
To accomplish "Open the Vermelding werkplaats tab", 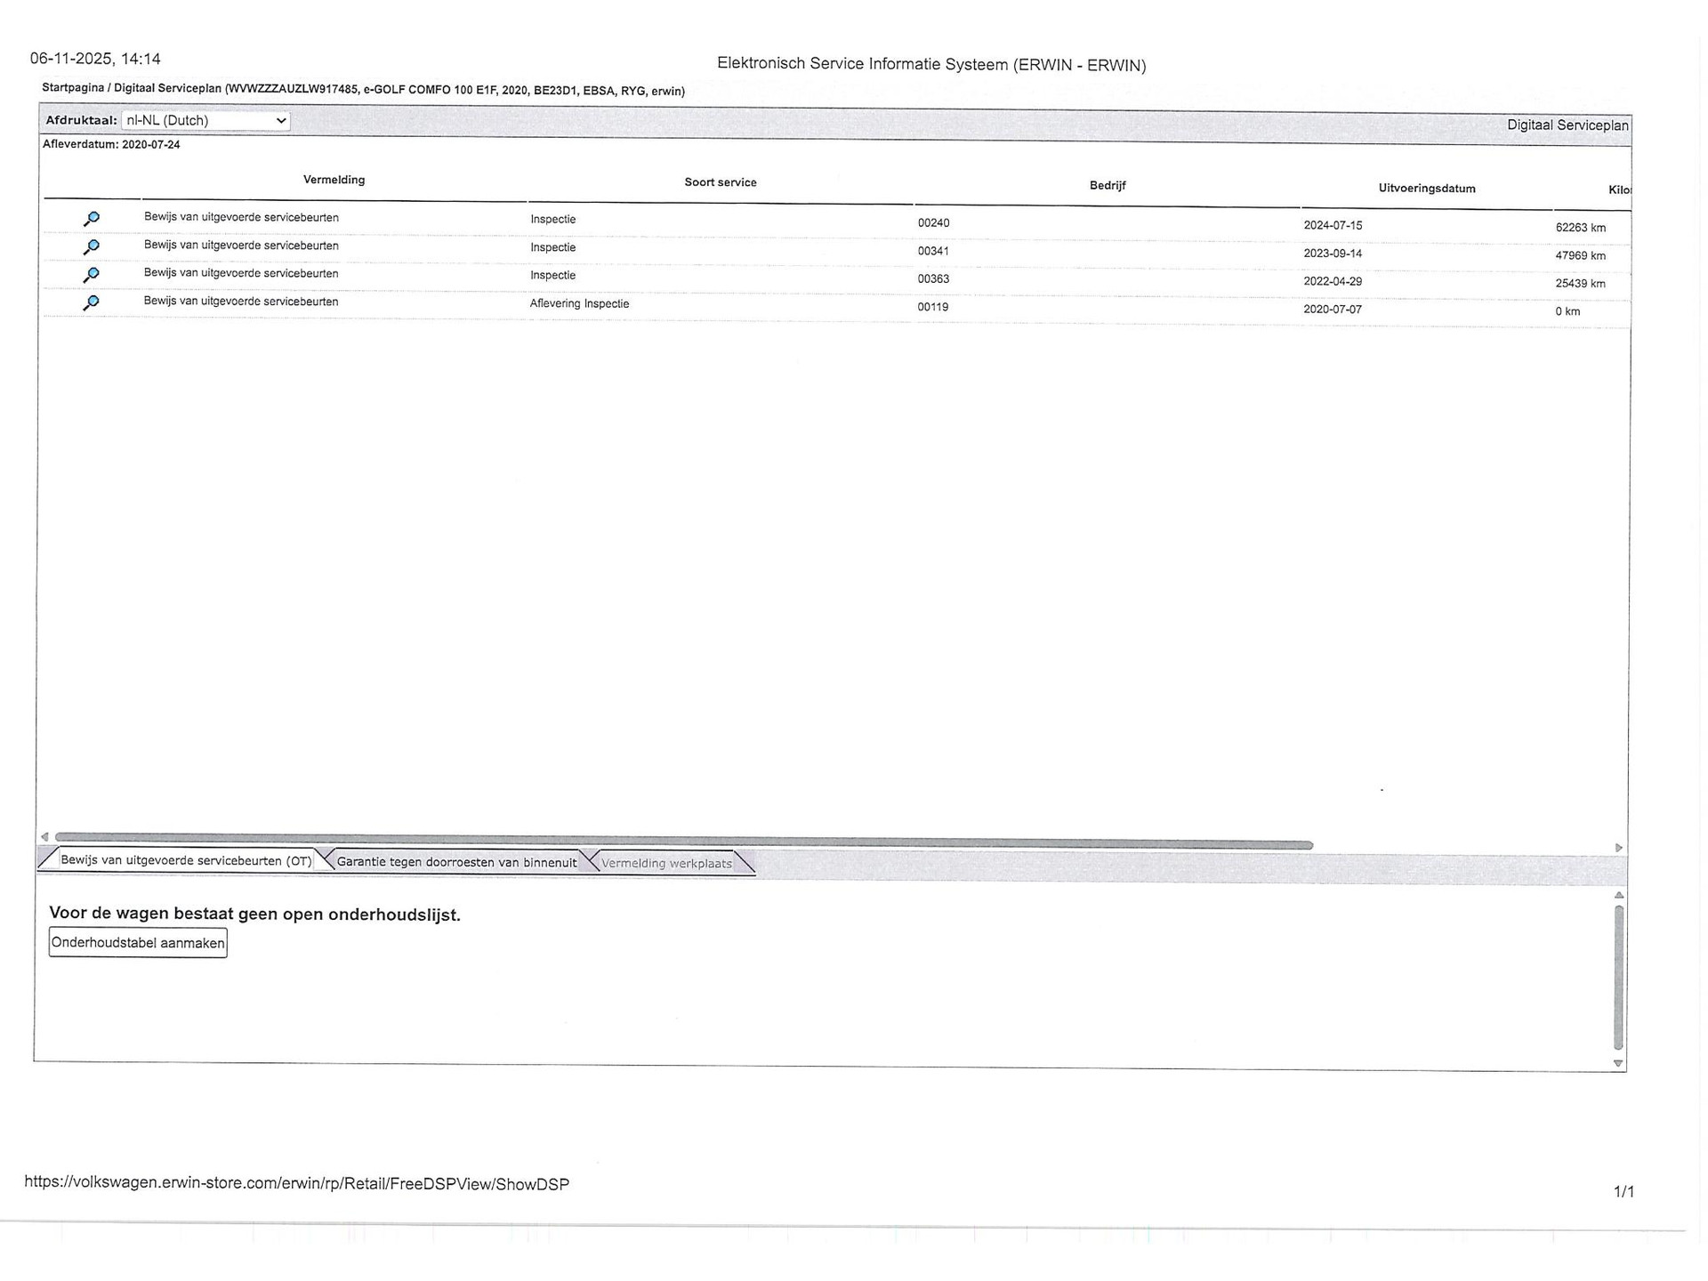I will 666,863.
